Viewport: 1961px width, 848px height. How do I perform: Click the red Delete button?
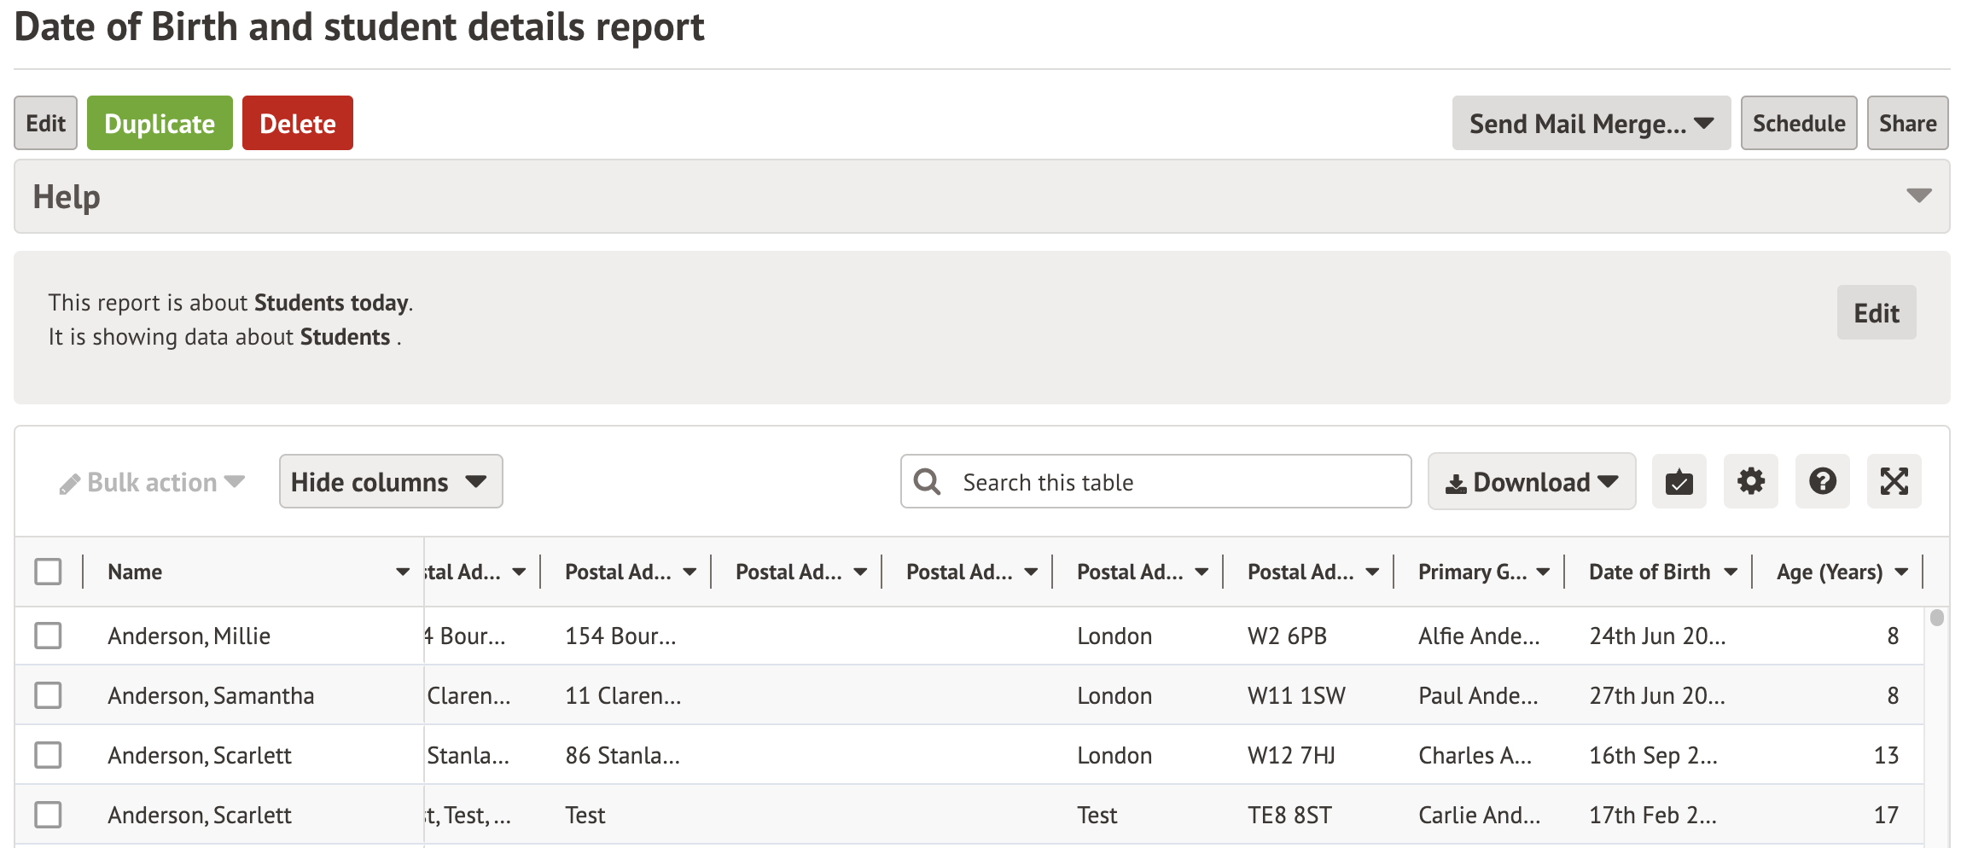pos(297,124)
